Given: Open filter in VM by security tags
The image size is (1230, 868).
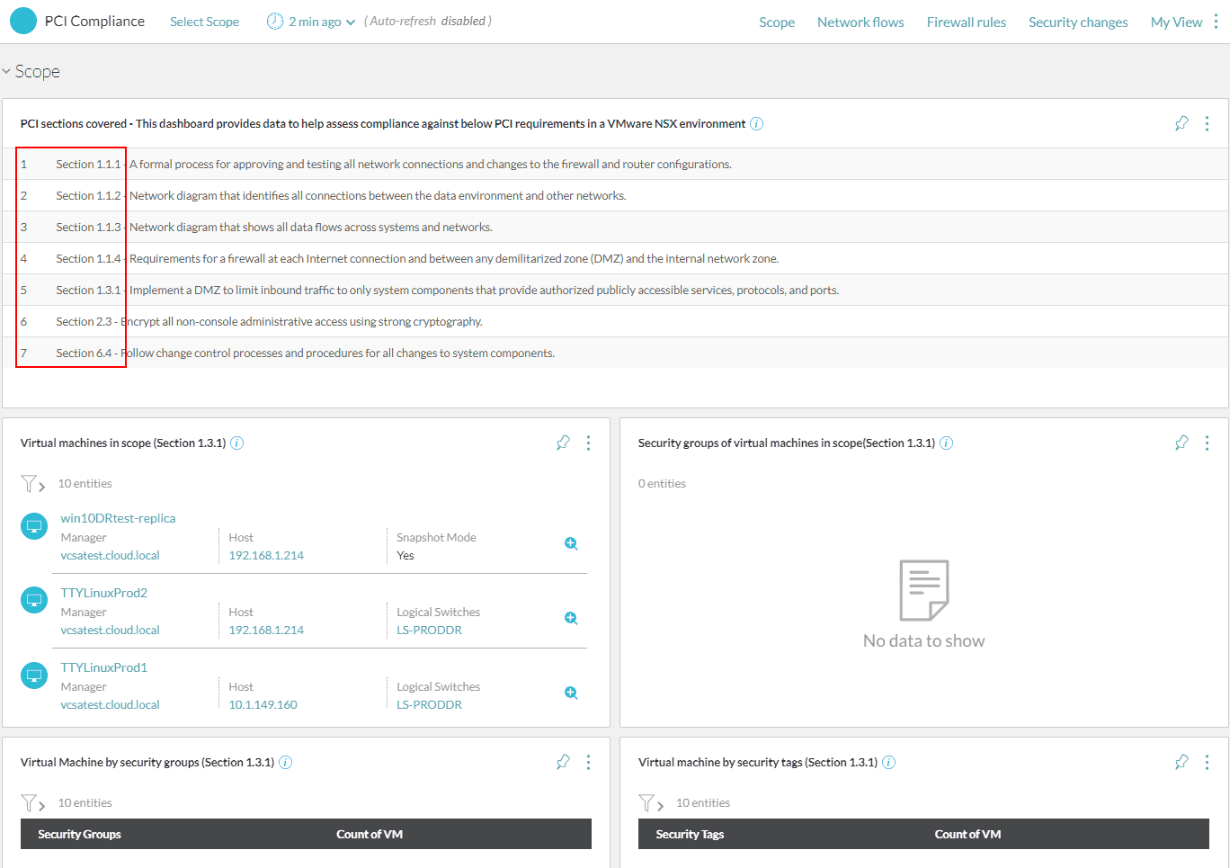Looking at the screenshot, I should pos(651,803).
